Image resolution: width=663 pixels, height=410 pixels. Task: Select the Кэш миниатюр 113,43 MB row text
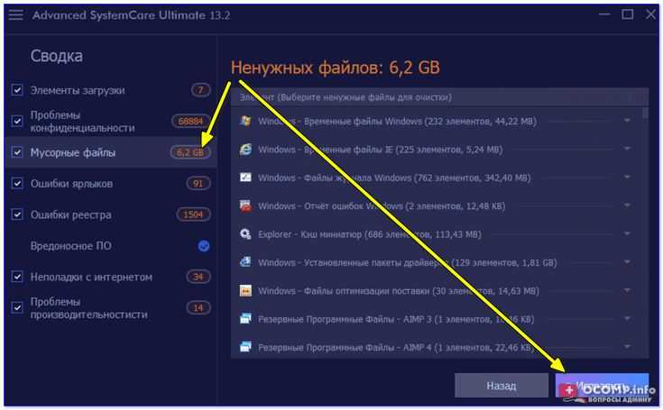[370, 234]
